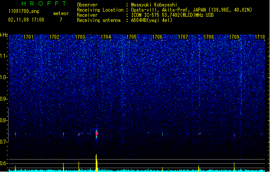
Task: Click the yellow intensity spike before 1709
Action: click(234, 167)
